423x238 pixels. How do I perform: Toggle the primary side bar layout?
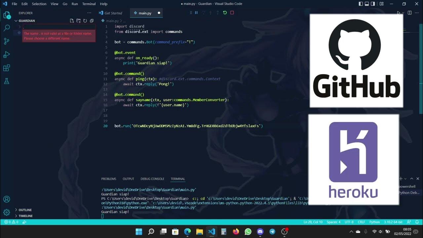point(361,4)
